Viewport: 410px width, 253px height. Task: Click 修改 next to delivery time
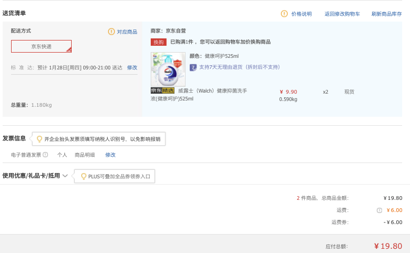tap(132, 68)
